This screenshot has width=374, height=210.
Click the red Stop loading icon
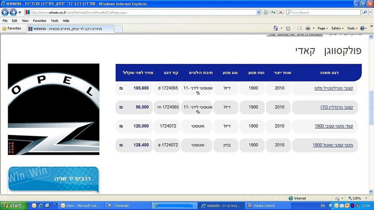281,12
